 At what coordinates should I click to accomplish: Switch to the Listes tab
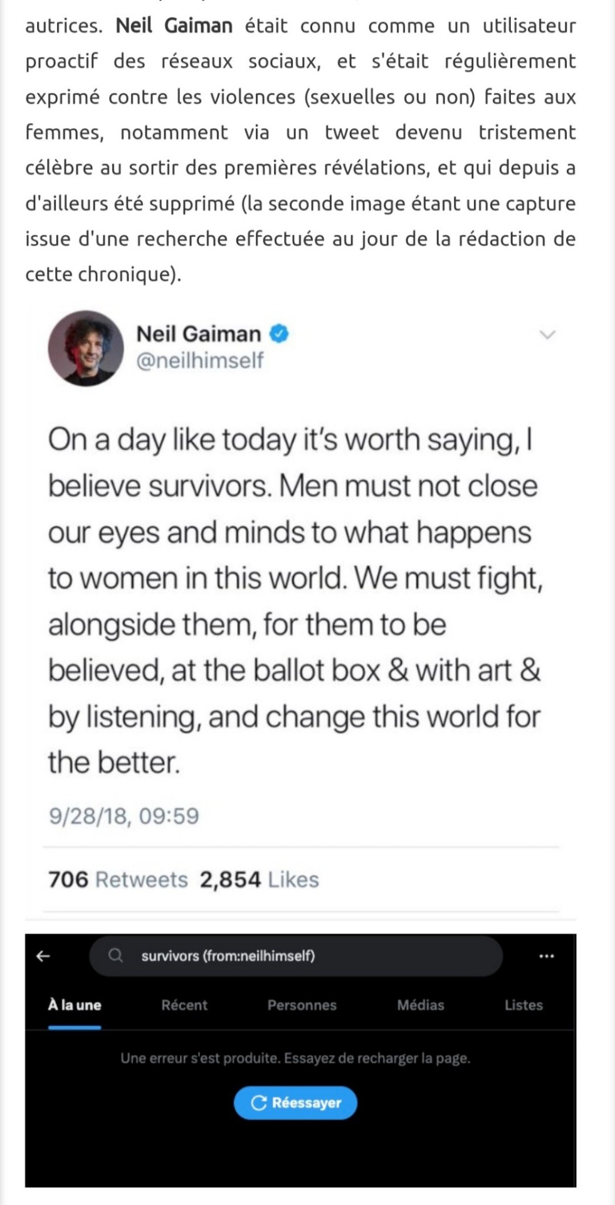coord(523,1005)
